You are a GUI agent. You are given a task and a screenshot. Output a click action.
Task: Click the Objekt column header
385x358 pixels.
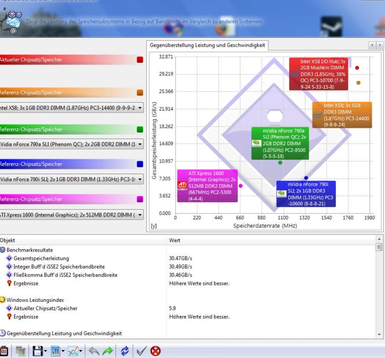tap(83, 240)
